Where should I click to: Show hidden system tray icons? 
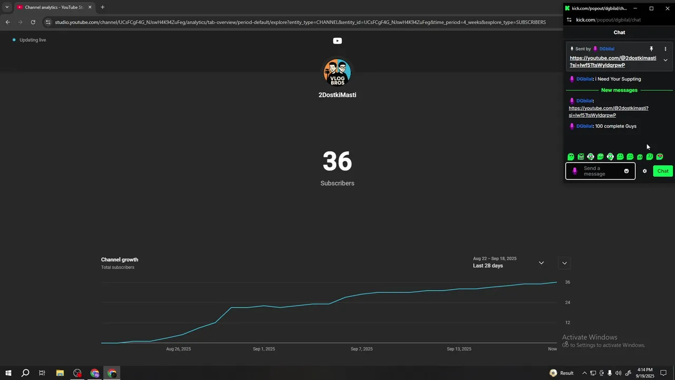coord(584,373)
